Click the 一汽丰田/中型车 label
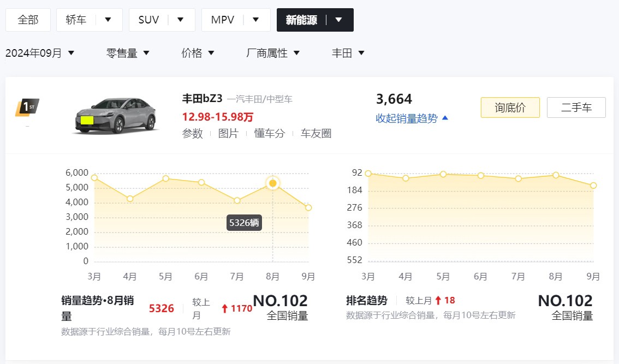The height and width of the screenshot is (364, 619). [x=260, y=99]
